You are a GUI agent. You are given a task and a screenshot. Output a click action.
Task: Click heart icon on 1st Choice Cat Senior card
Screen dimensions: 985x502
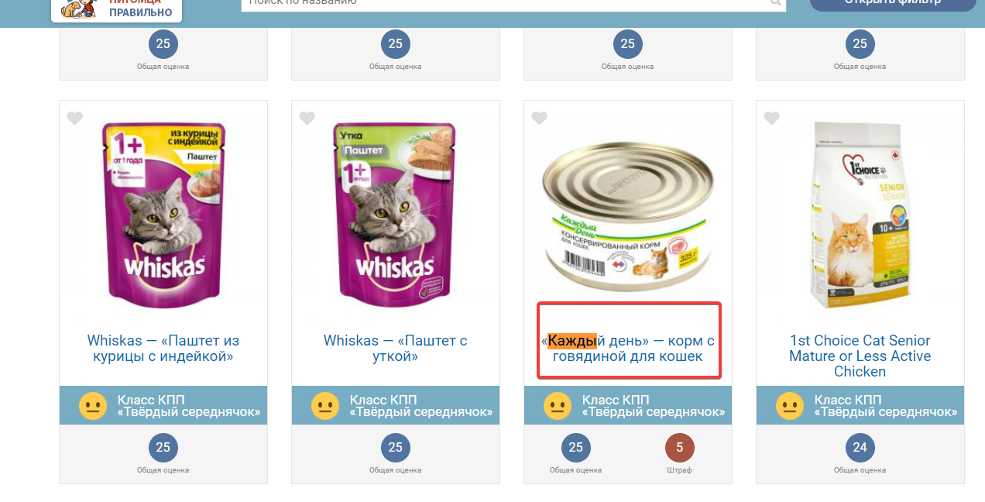[771, 119]
